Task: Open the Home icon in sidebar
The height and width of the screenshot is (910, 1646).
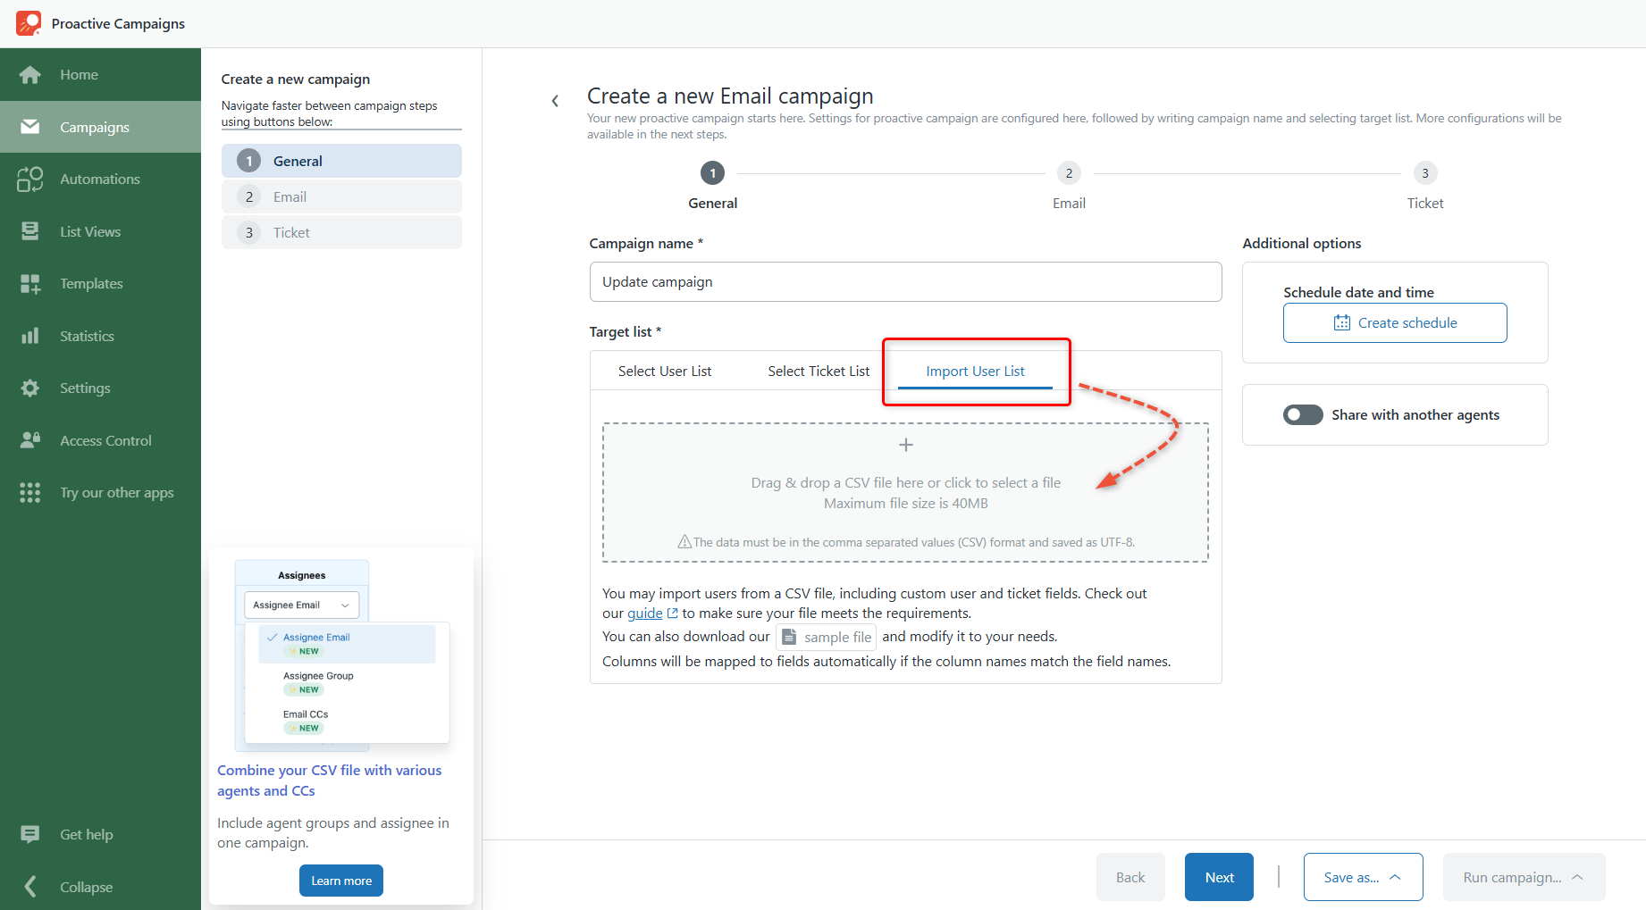Action: point(30,75)
